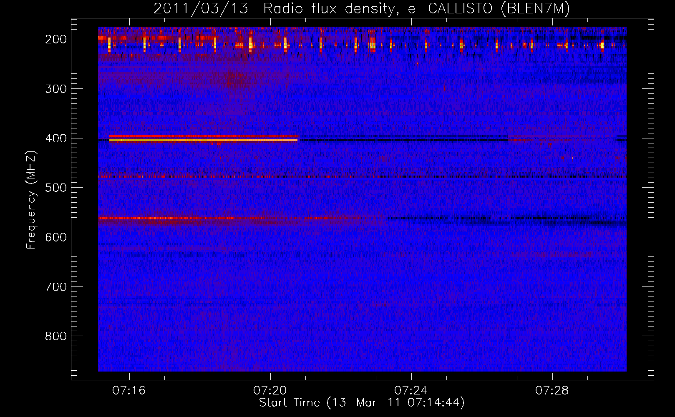Viewport: 675px width, 417px height.
Task: Click the Start Time (13-Mar-11 07:14:44) label
Action: click(362, 403)
